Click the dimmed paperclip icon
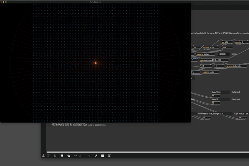The height and width of the screenshot is (166, 249). 89,156
